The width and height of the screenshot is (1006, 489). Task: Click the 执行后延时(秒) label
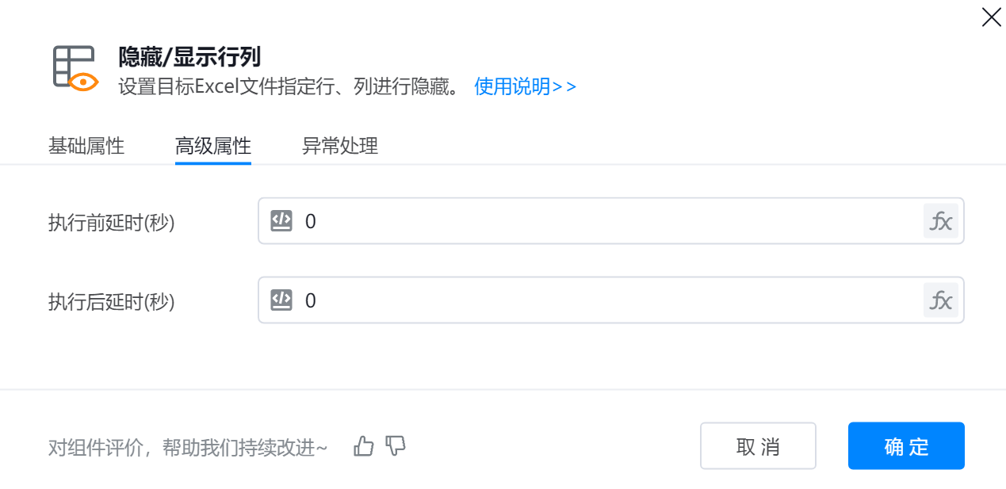112,302
